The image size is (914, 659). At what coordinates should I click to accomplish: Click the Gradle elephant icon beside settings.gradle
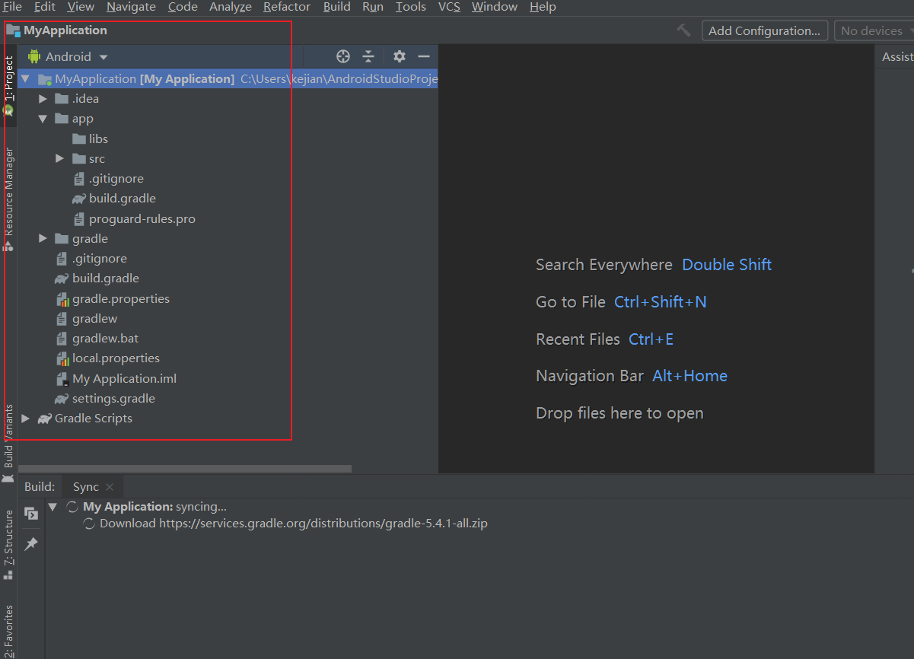(x=61, y=398)
